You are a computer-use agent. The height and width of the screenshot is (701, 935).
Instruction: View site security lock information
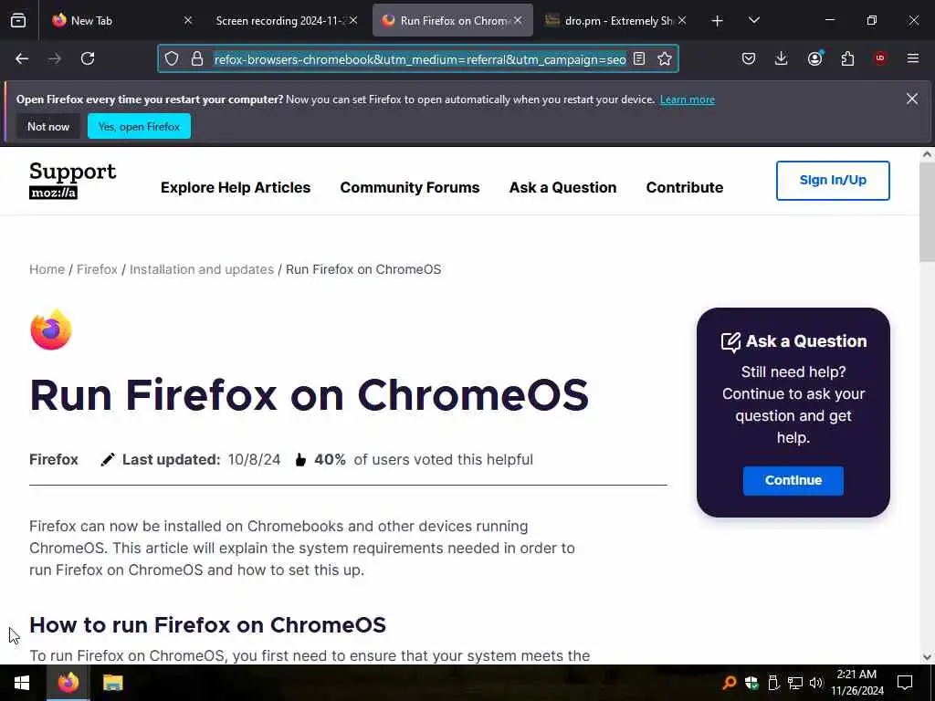(197, 58)
